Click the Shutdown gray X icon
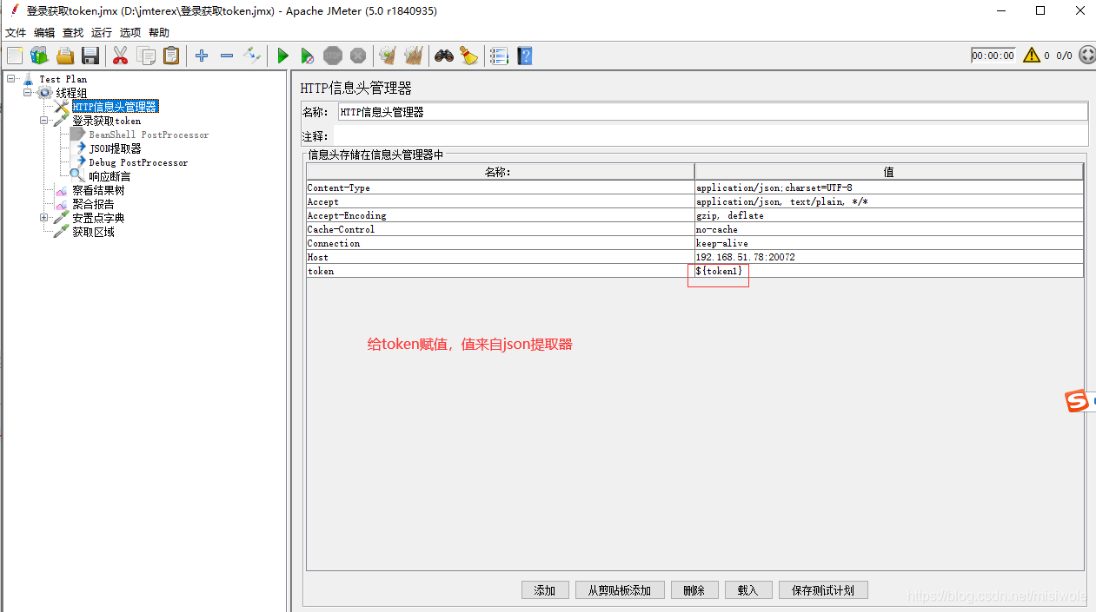The height and width of the screenshot is (612, 1096). 358,56
